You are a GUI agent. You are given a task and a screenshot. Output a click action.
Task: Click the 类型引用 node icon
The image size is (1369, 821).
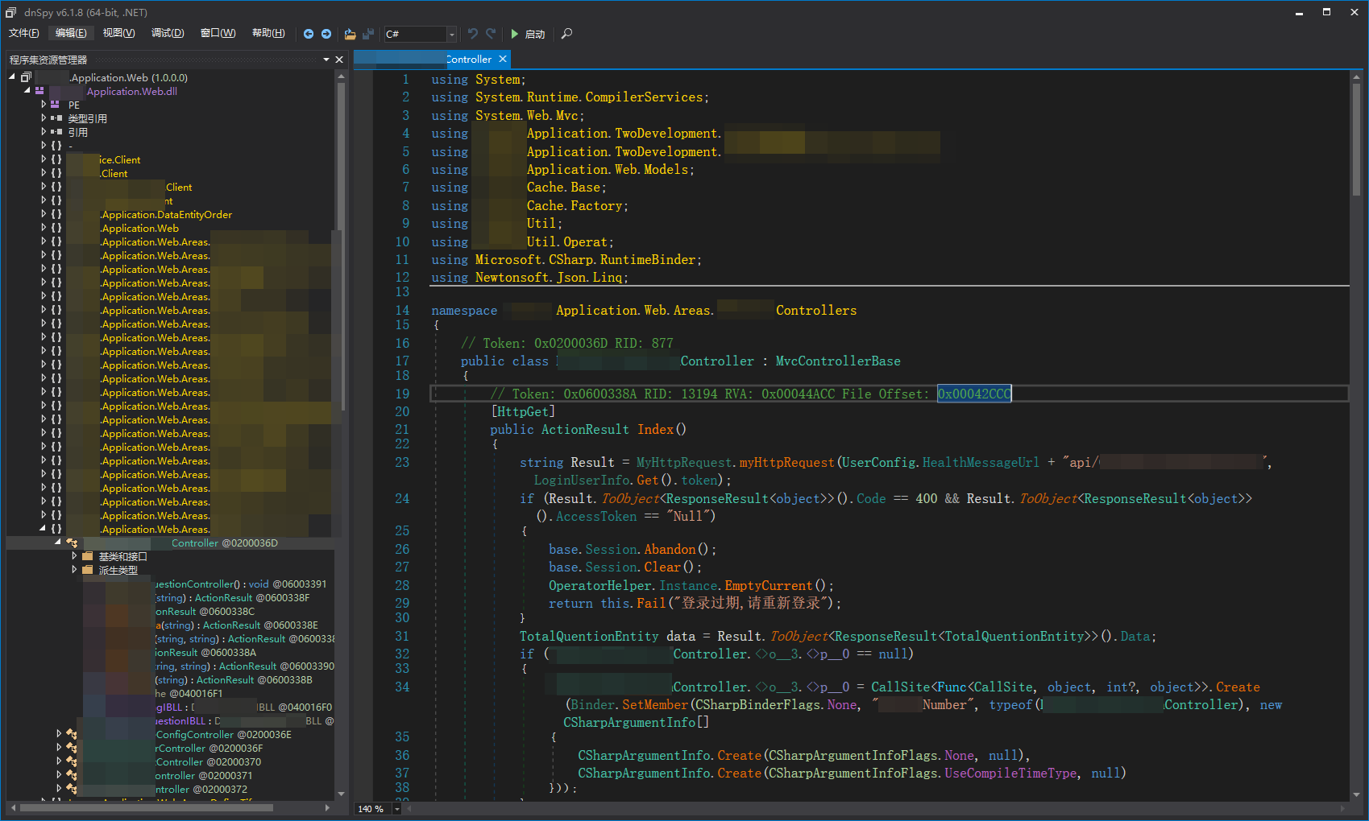click(56, 118)
